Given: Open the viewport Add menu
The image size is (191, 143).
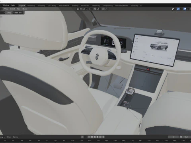Looking at the screenshot, I should pos(19,9).
